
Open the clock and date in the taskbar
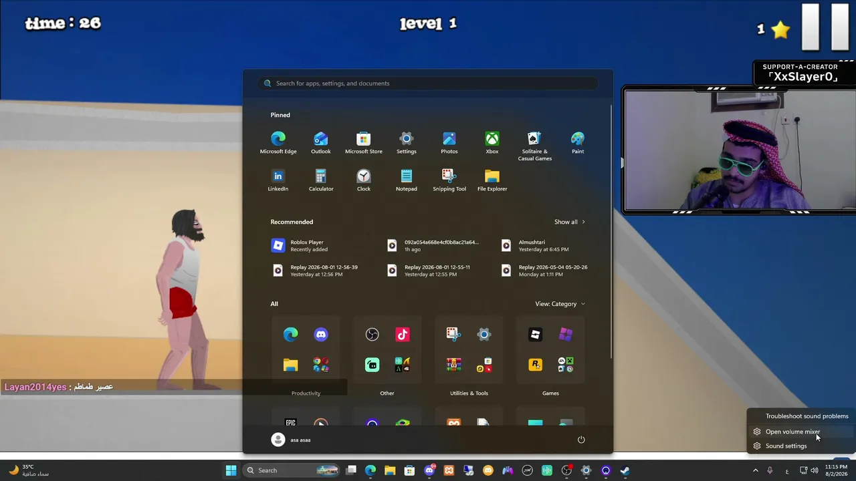836,470
